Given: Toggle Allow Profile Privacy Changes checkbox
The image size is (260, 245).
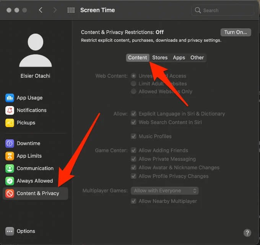Looking at the screenshot, I should pos(133,176).
